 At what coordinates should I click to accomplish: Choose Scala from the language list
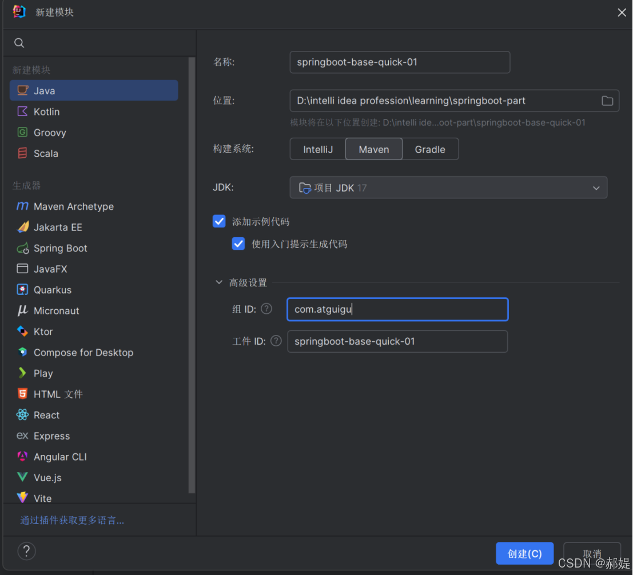pos(46,153)
